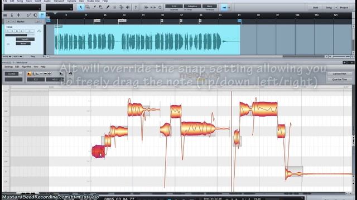Open Melodyne tempo value field
The width and height of the screenshot is (357, 200).
[x=12, y=74]
